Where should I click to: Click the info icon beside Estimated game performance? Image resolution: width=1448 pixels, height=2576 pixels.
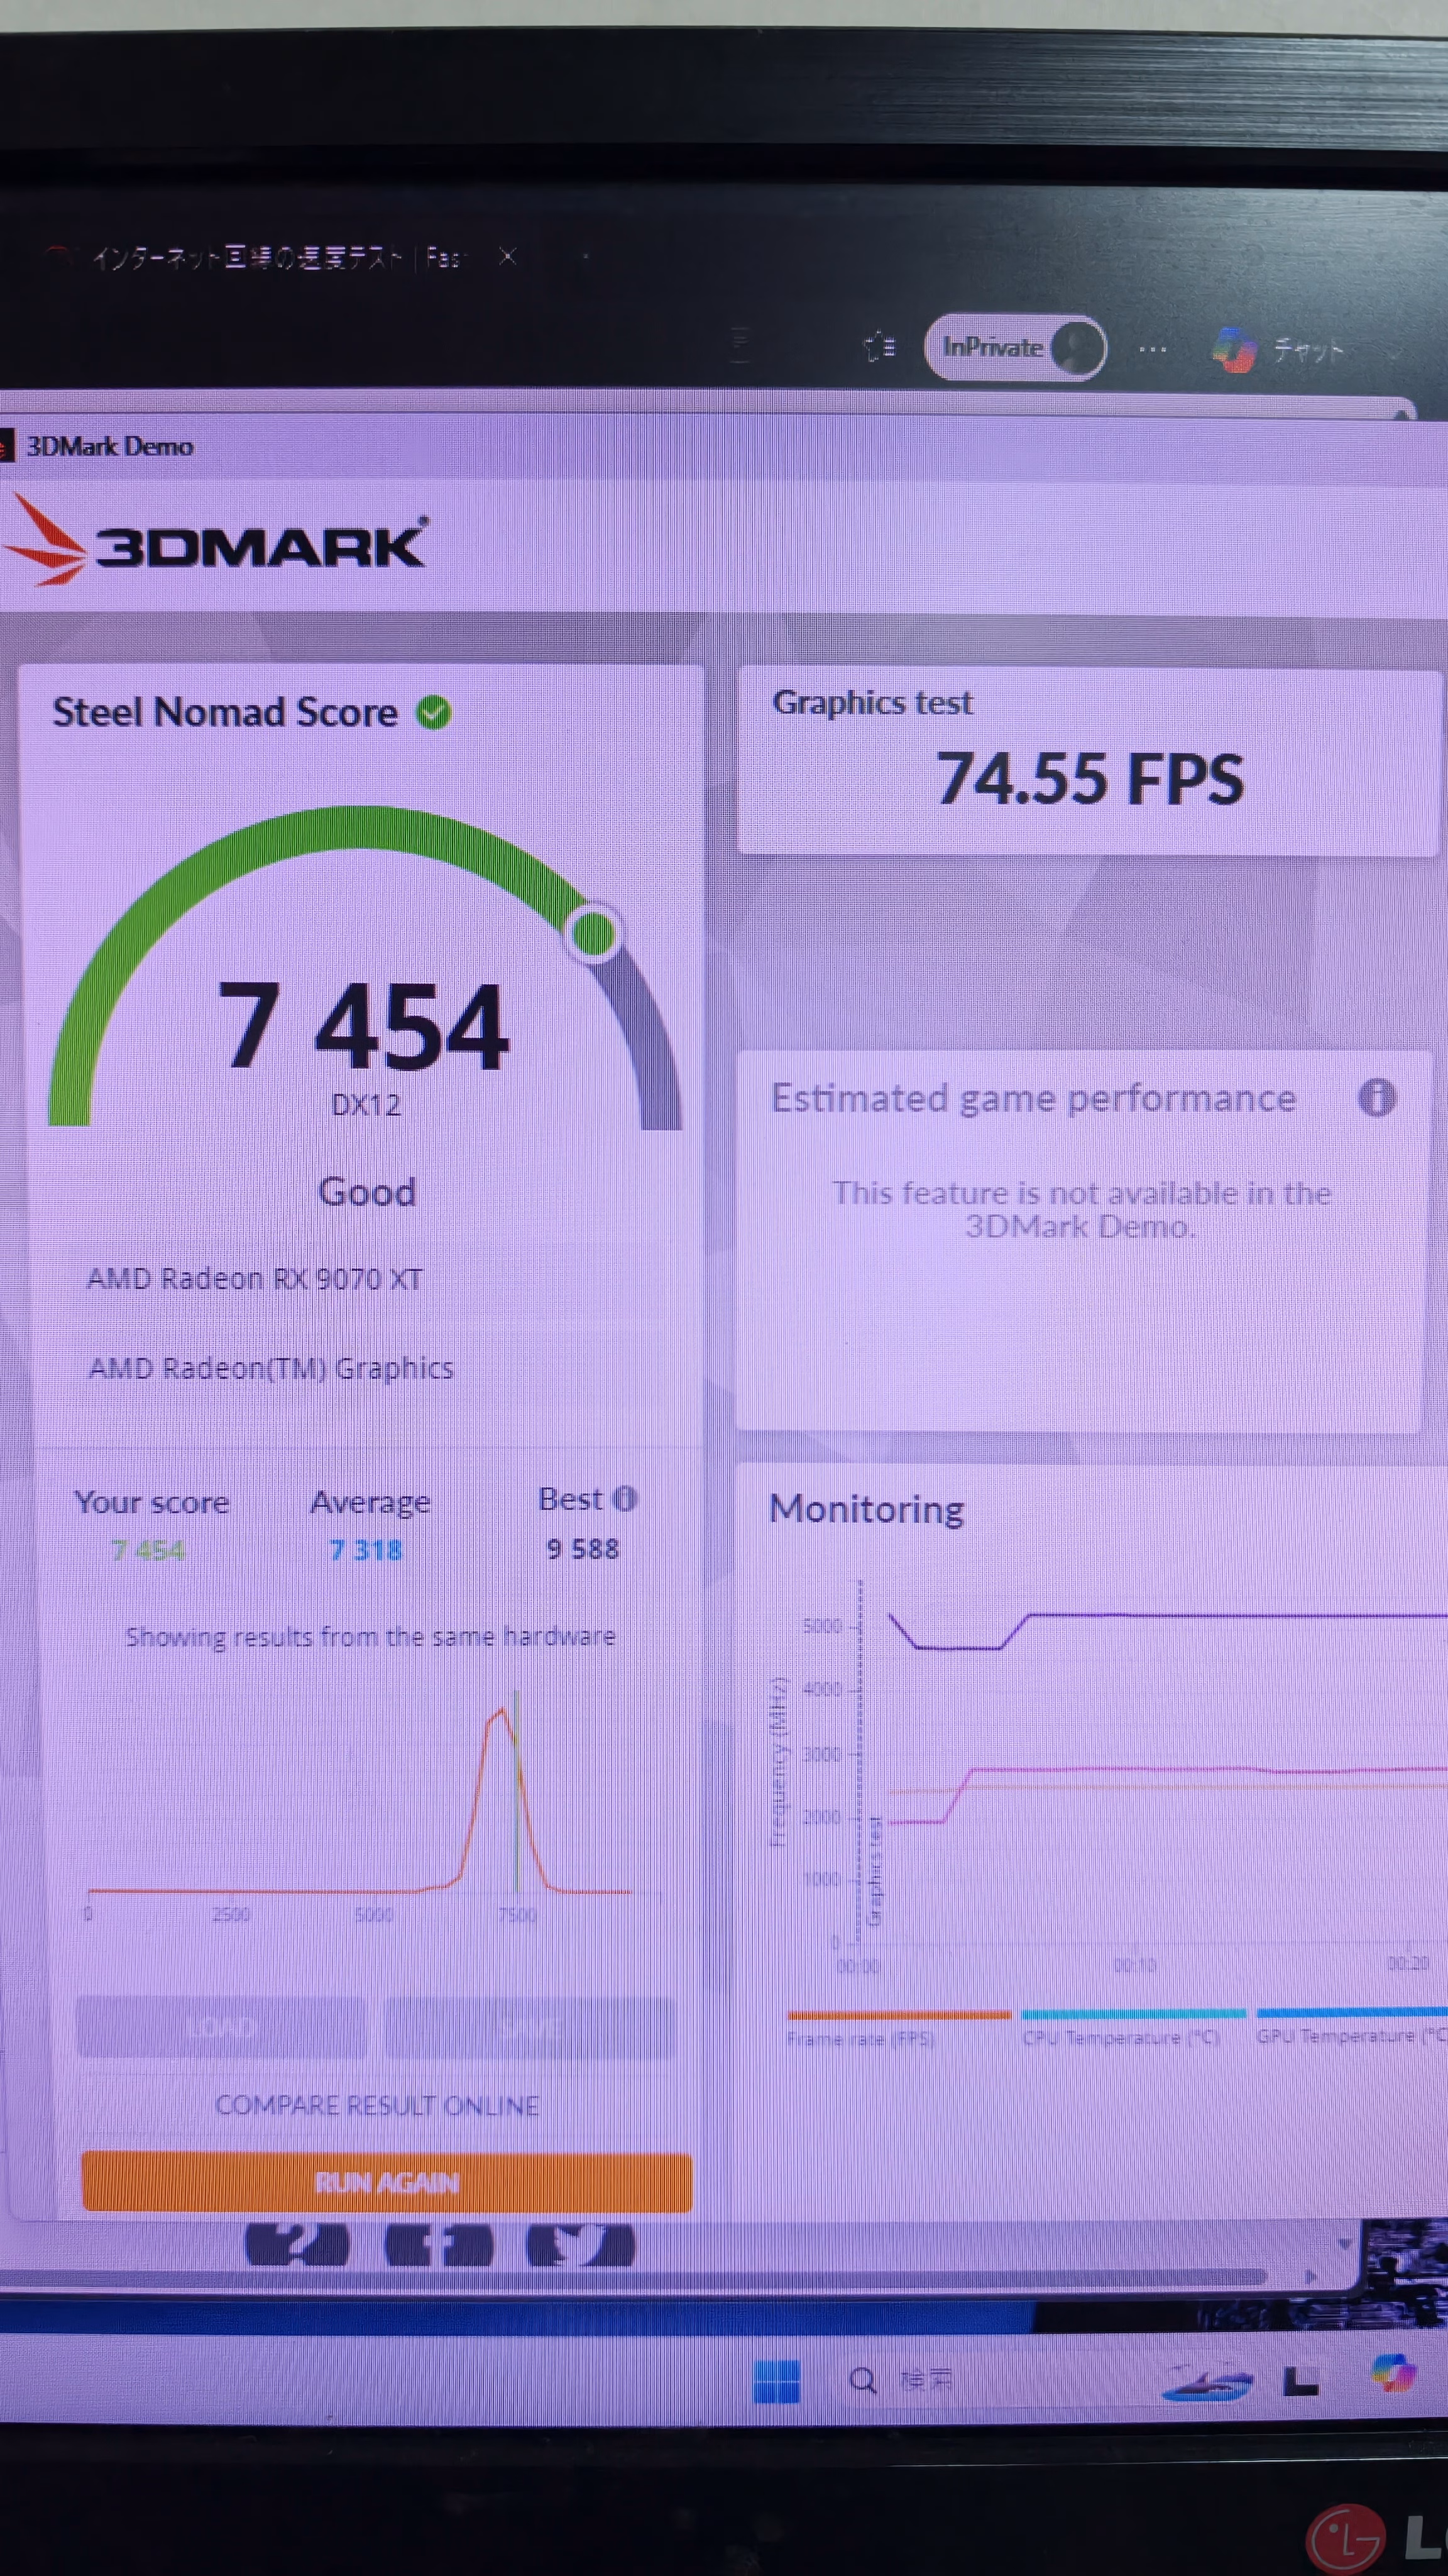1376,1098
